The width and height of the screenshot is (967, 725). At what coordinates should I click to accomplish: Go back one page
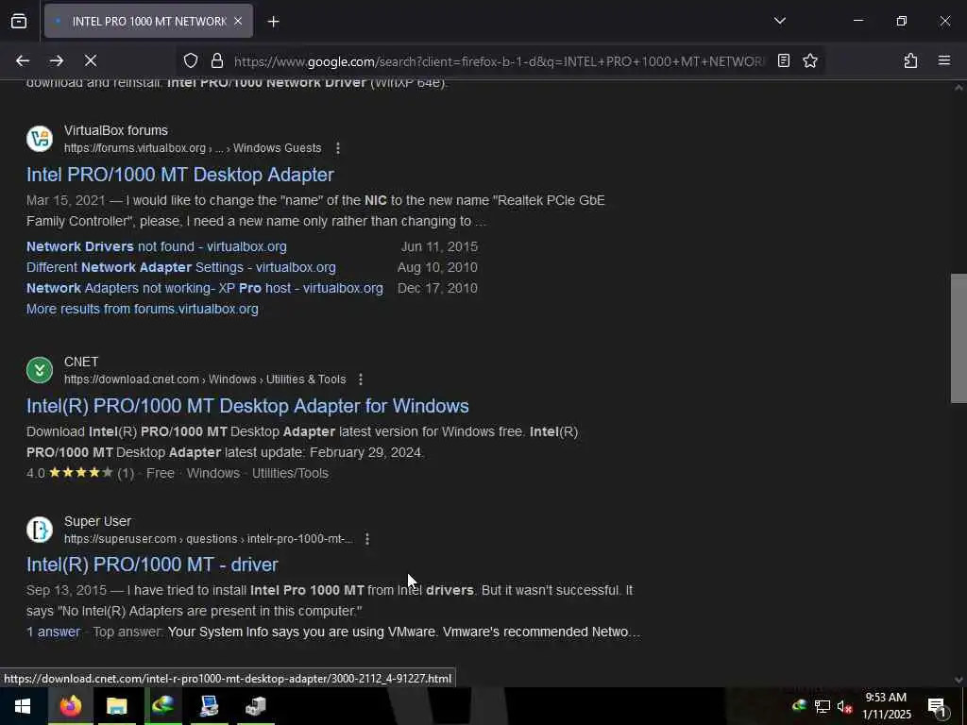point(23,60)
